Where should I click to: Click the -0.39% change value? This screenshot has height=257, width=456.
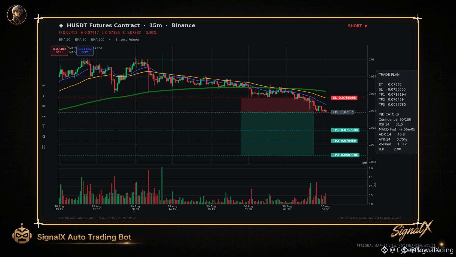pos(151,33)
